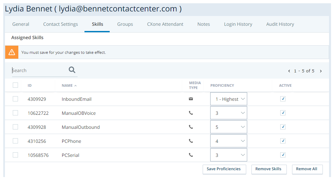
Task: Click the save-changes warning message text
Action: coord(64,52)
